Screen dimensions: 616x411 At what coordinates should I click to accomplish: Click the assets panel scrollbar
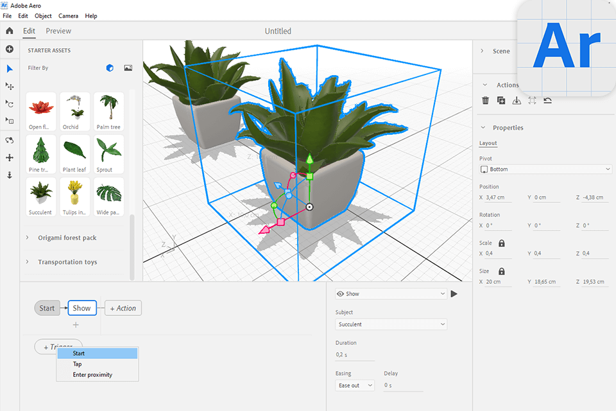132,247
